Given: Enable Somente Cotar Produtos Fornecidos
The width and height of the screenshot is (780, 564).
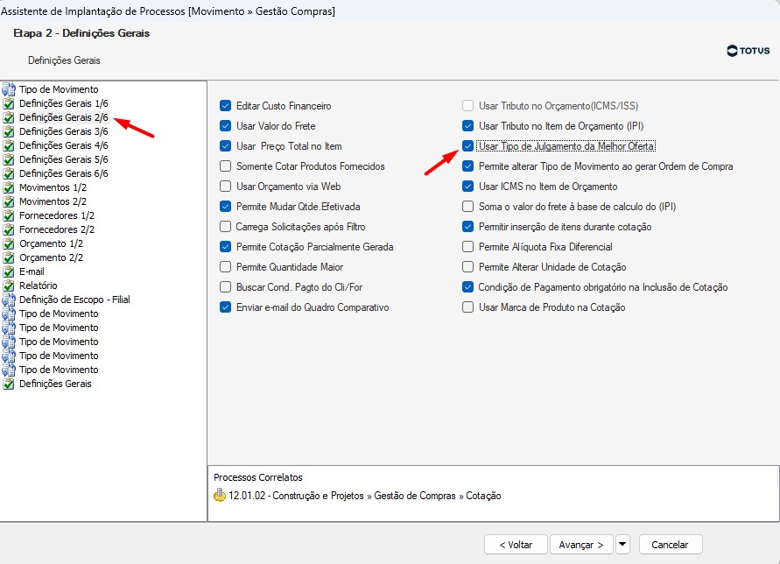Looking at the screenshot, I should pyautogui.click(x=225, y=166).
